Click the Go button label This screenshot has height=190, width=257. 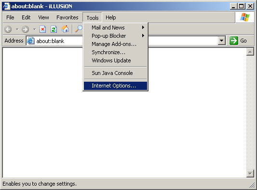tap(243, 41)
